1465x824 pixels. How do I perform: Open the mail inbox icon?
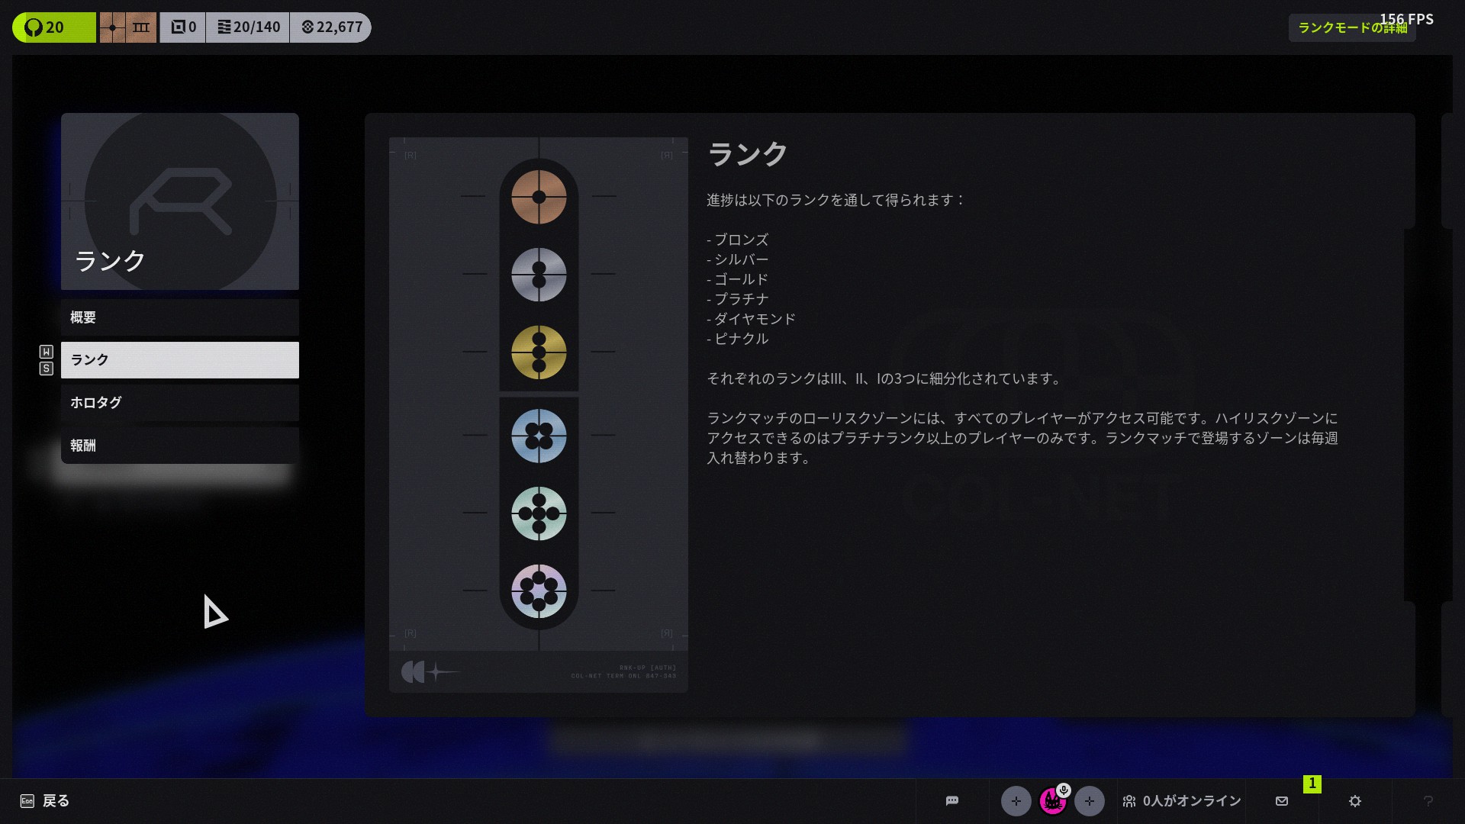tap(1282, 801)
